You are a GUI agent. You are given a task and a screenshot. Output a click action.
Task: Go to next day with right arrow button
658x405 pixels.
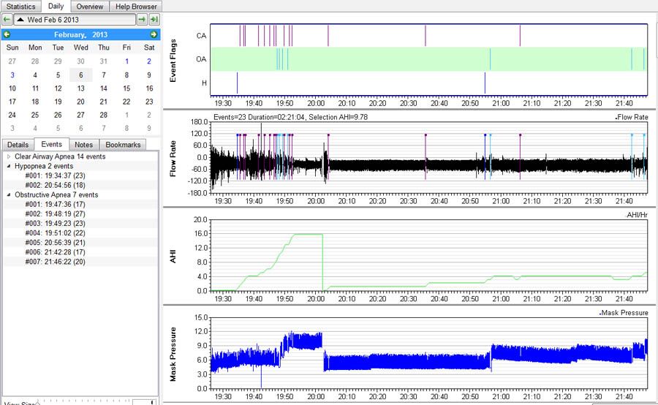(x=143, y=19)
